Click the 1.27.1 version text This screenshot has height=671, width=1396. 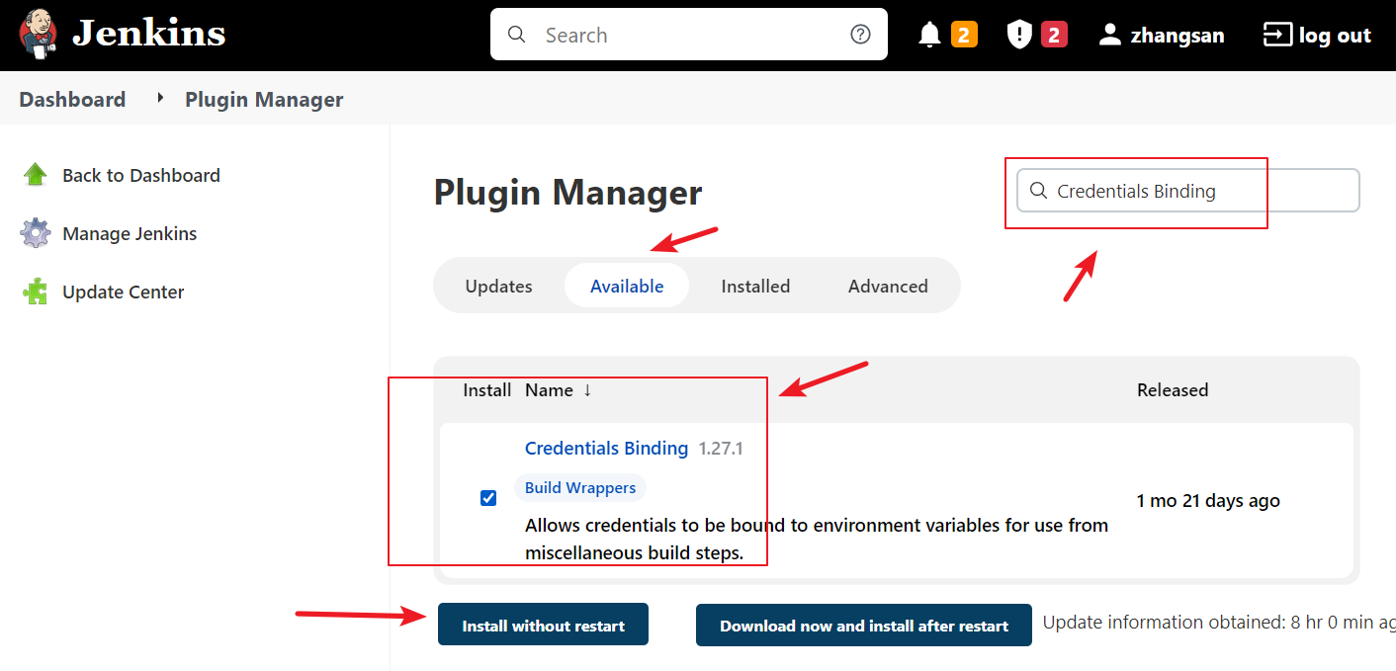point(721,449)
